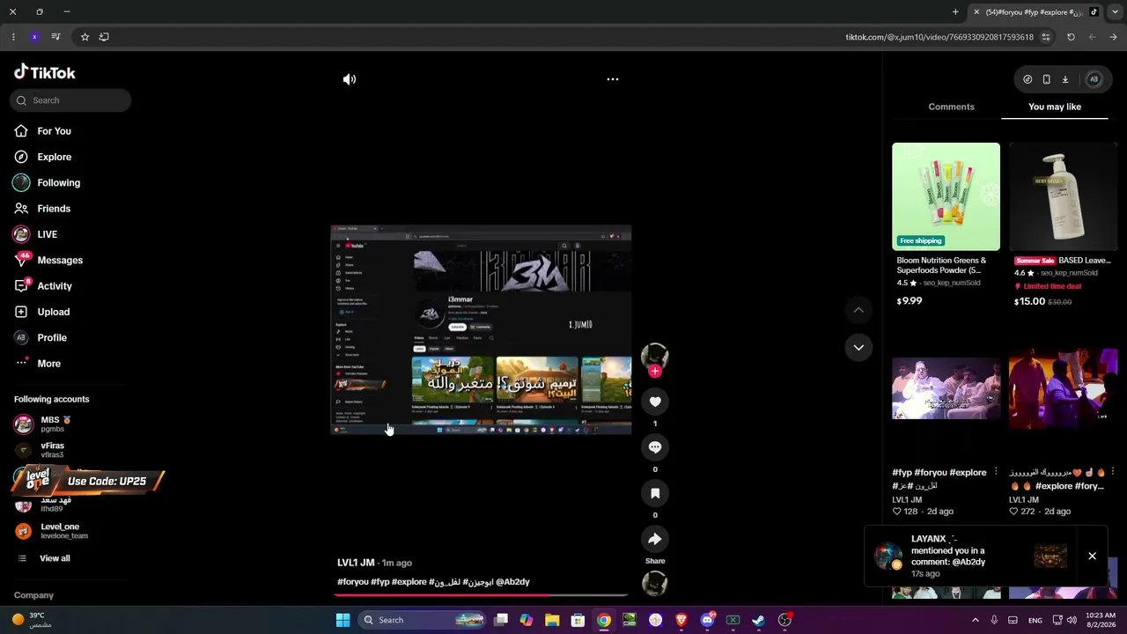Open the Bloom Nutrition Greens product card

(x=947, y=225)
